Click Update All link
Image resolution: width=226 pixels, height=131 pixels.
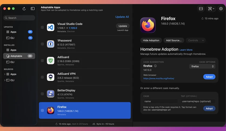(122, 17)
